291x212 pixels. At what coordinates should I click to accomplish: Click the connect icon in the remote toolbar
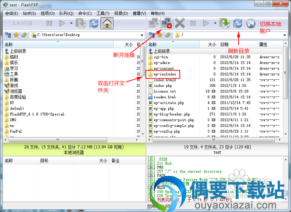pyautogui.click(x=154, y=23)
